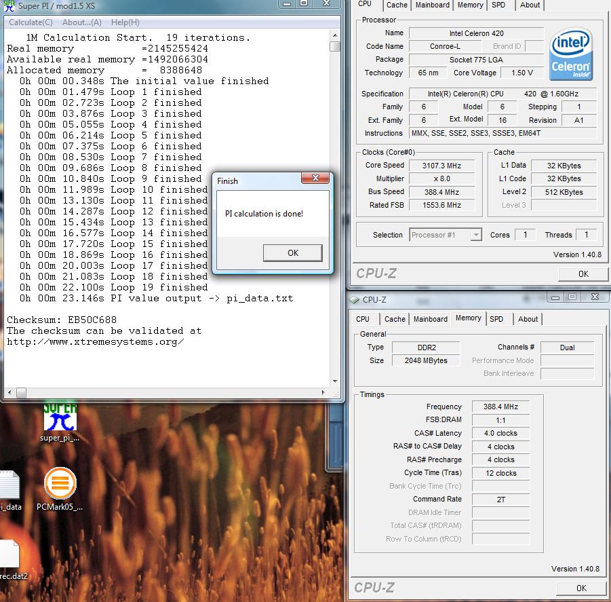Viewport: 611px width, 602px height.
Task: Click OK button in upper CPU-Z window
Action: [x=583, y=274]
